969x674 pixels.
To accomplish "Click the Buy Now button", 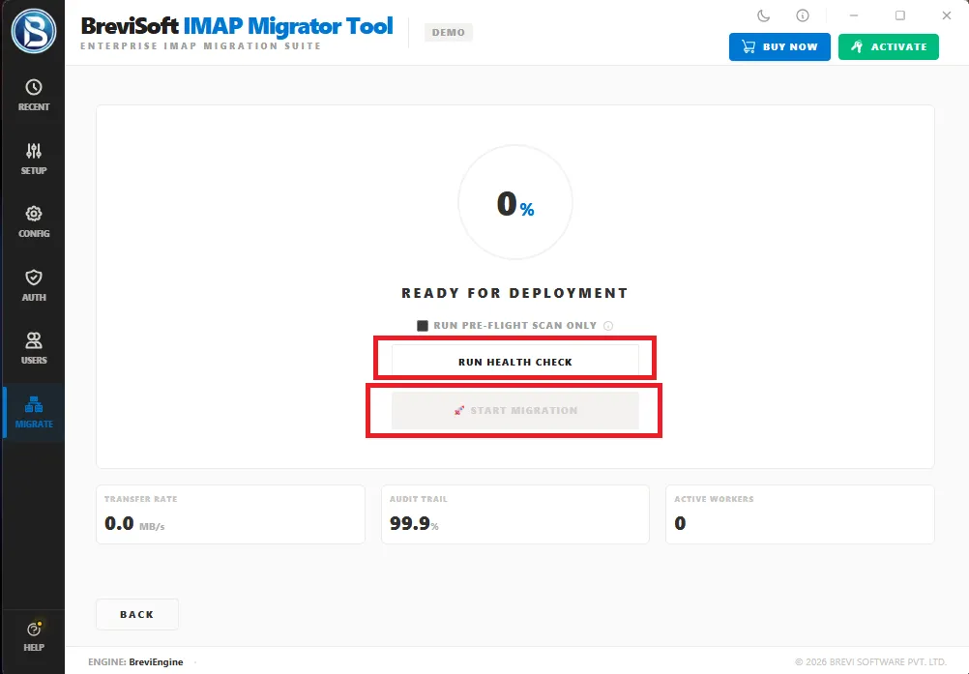I will click(779, 47).
